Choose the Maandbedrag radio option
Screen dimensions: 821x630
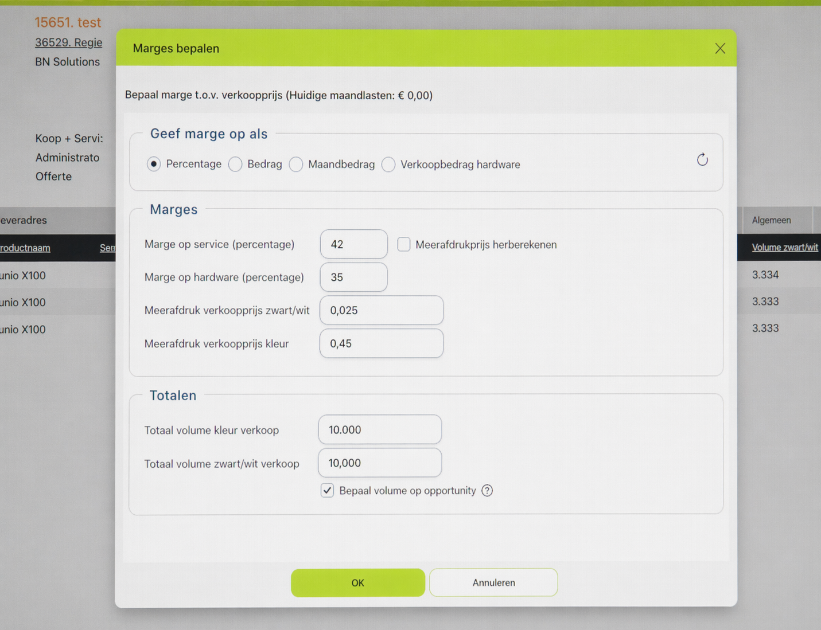296,165
